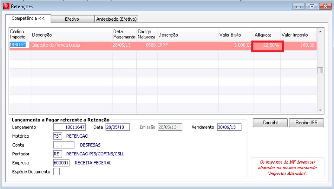Click the Espécie Documento field

56,172
